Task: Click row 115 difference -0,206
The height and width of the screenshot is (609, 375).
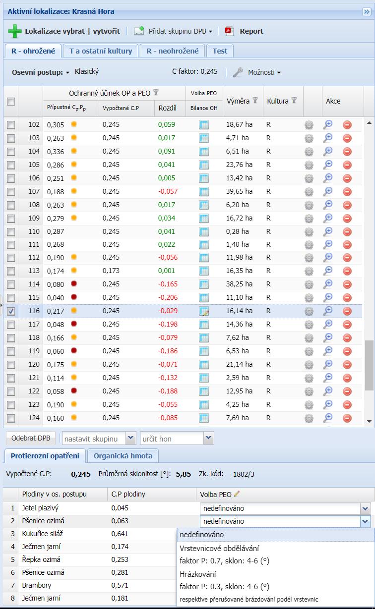Action: (x=168, y=298)
